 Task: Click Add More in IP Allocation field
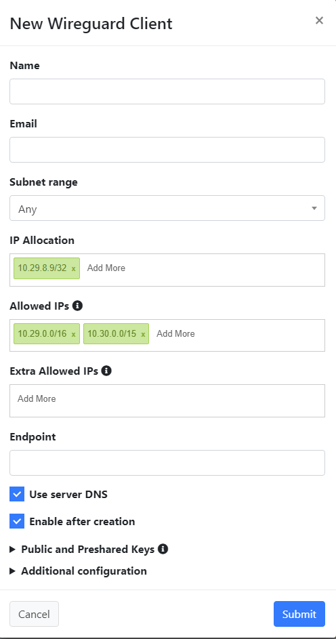pyautogui.click(x=106, y=268)
